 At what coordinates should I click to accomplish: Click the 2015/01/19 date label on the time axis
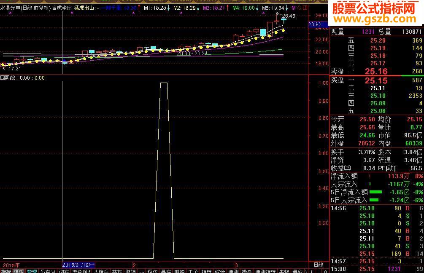point(78,265)
